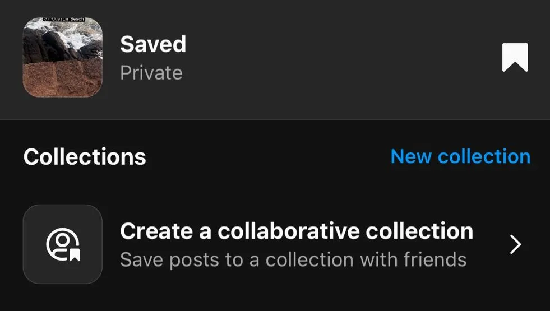Click the word Create in the collaborative row
This screenshot has height=311, width=550.
point(156,231)
